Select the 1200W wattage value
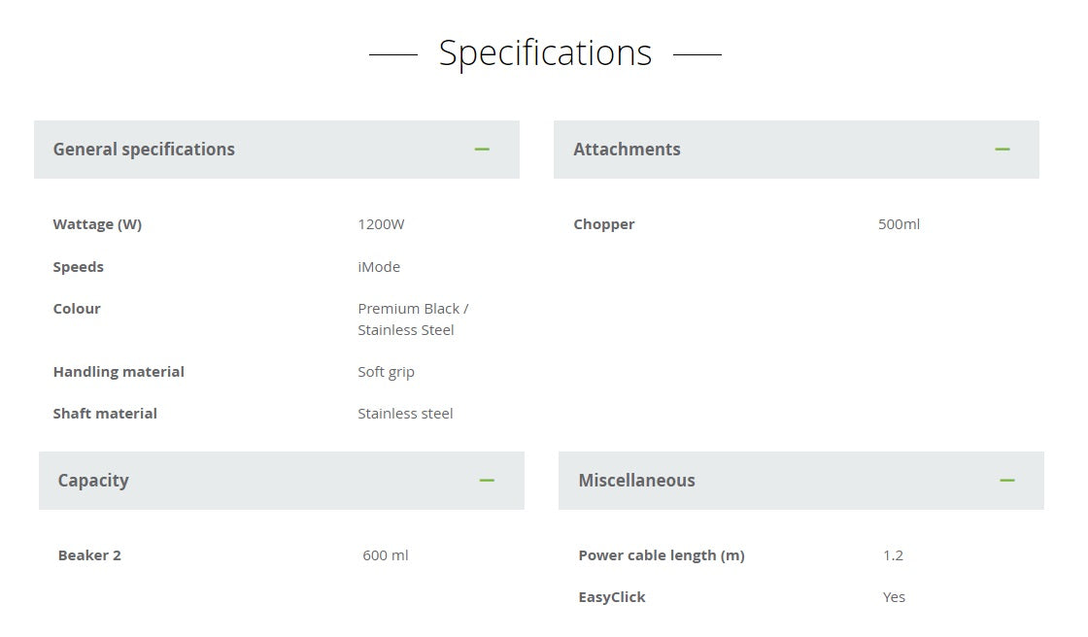Screen dimensions: 1088x637 [x=381, y=224]
